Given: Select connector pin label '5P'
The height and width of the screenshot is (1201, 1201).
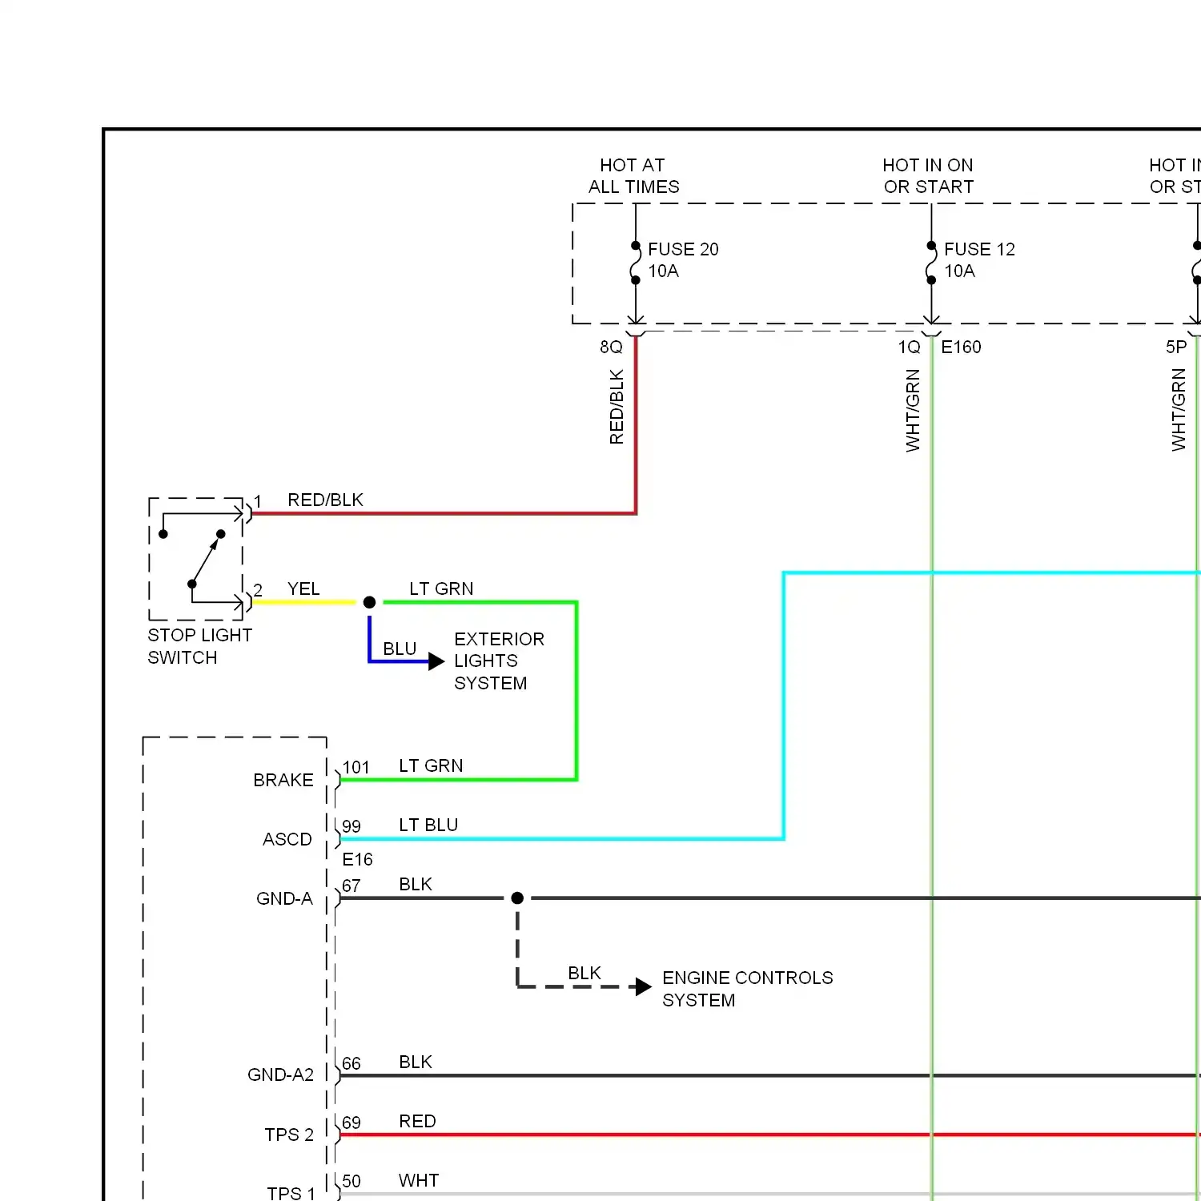Looking at the screenshot, I should point(1176,347).
